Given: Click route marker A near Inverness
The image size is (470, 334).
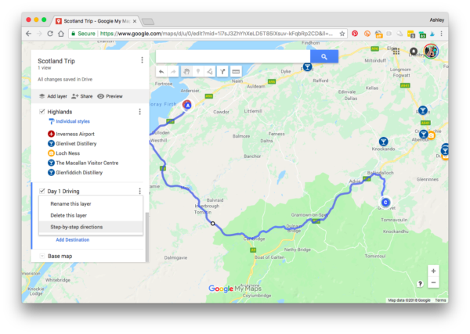Looking at the screenshot, I should click(187, 106).
